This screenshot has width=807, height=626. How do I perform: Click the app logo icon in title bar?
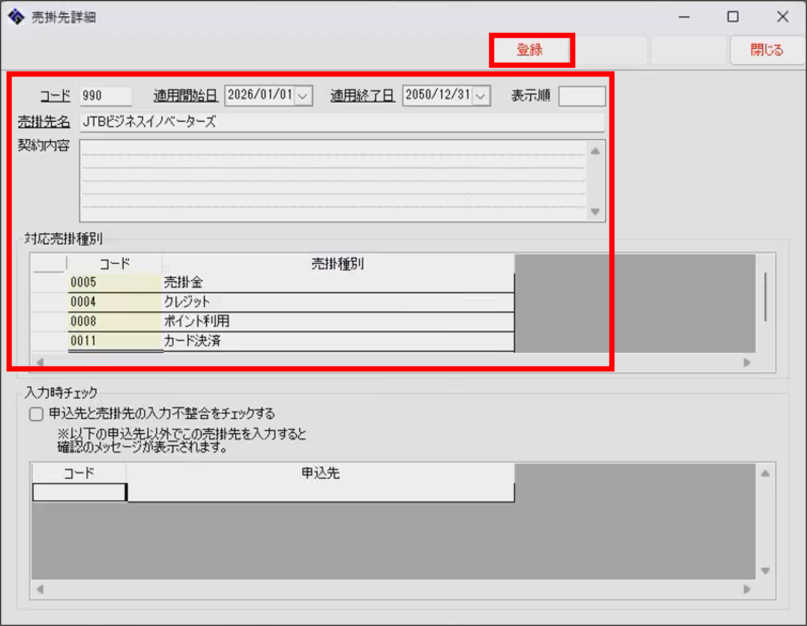tap(16, 17)
